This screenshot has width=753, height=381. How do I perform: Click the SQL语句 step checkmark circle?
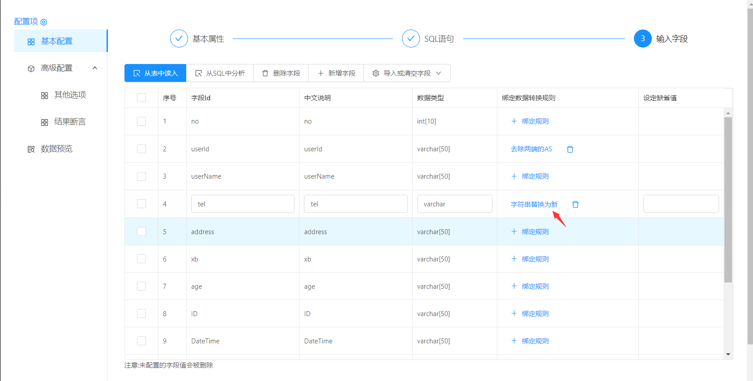click(411, 39)
